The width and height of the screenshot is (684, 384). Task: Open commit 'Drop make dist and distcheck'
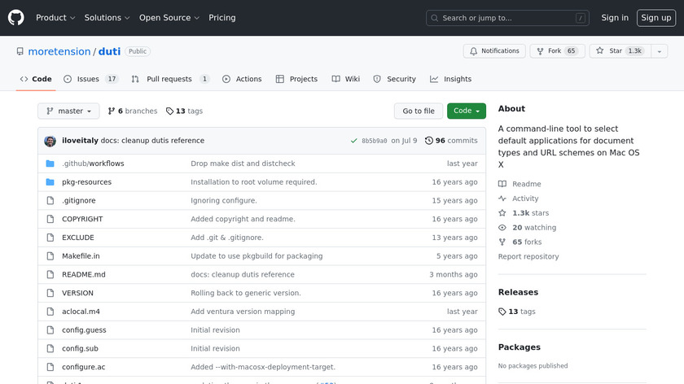pyautogui.click(x=243, y=164)
